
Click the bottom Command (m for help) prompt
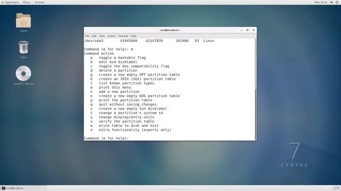coord(106,138)
